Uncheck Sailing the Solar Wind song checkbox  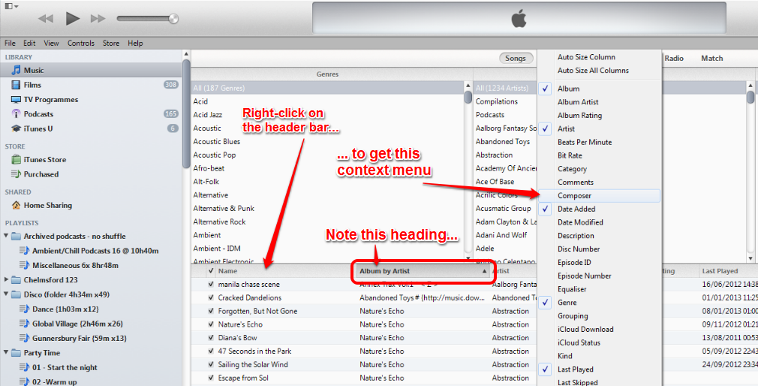211,364
